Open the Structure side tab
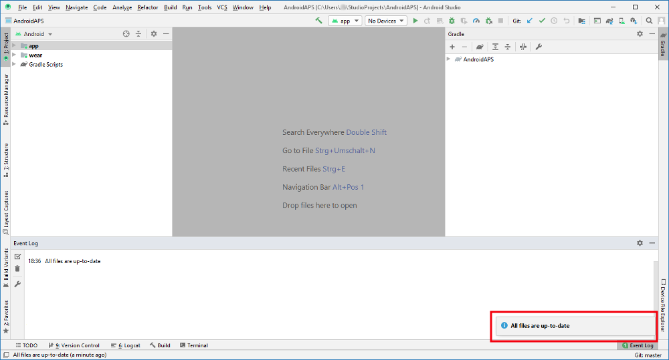Image resolution: width=669 pixels, height=360 pixels. 6,160
